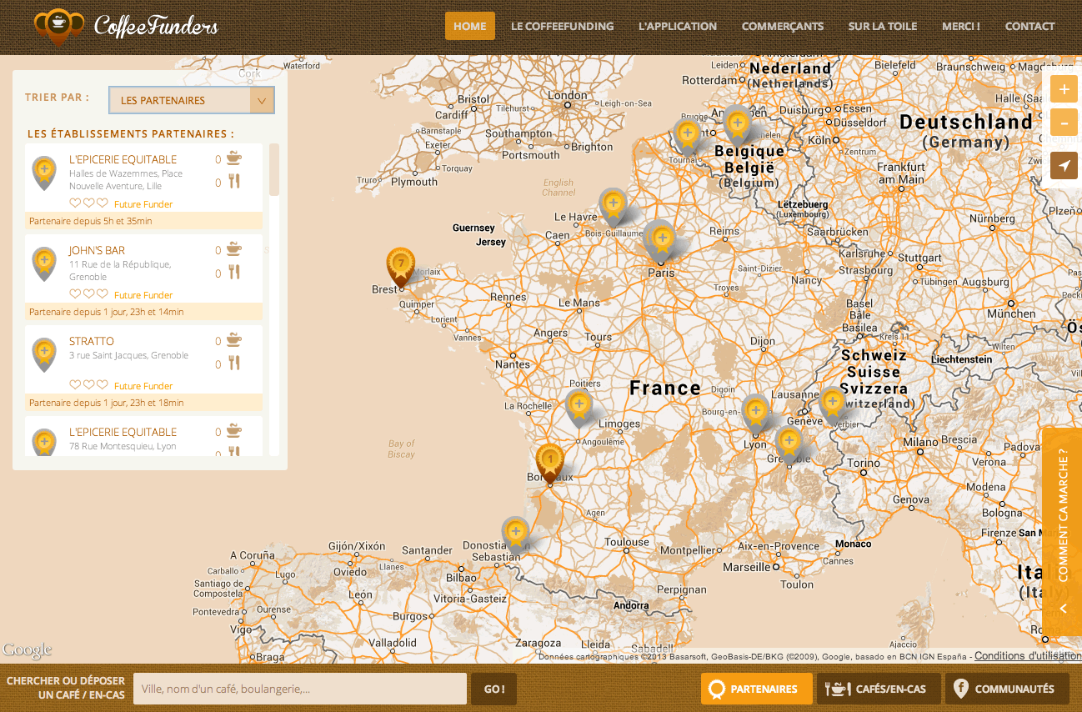The height and width of the screenshot is (712, 1082).
Task: Click the search field for a café
Action: point(300,689)
